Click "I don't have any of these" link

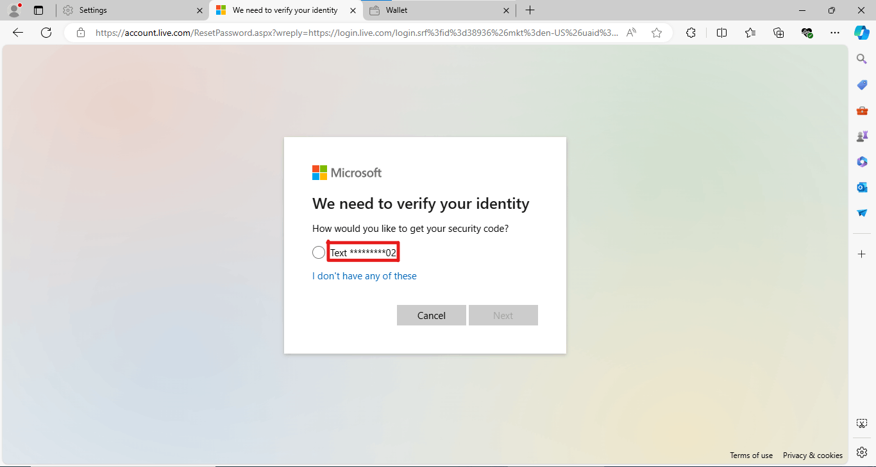click(364, 276)
